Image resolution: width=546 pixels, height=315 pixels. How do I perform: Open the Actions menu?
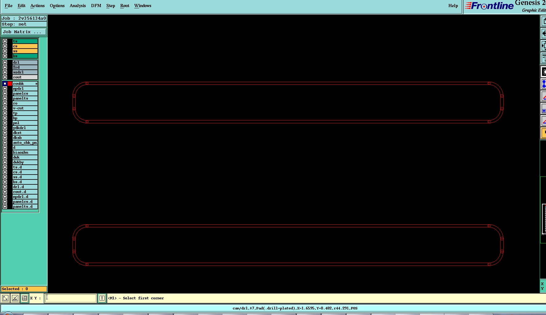[37, 6]
